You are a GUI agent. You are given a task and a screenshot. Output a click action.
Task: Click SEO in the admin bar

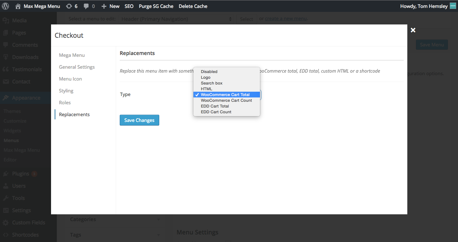tap(129, 6)
